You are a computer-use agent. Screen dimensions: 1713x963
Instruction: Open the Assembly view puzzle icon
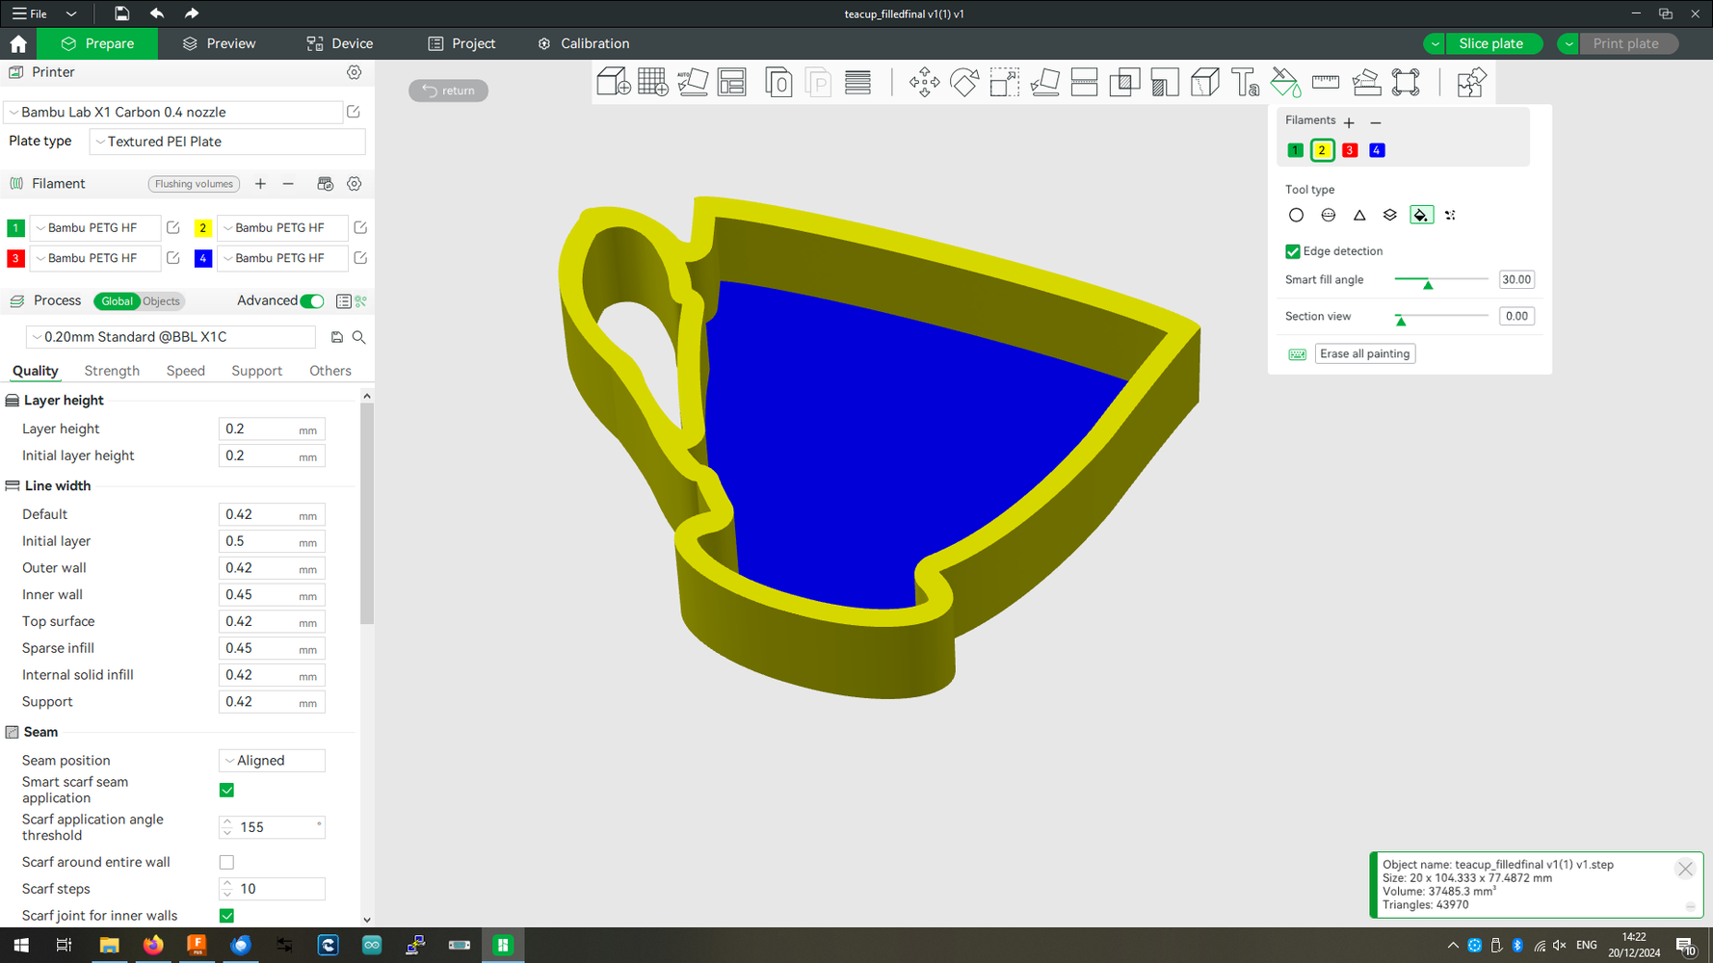click(x=1470, y=83)
